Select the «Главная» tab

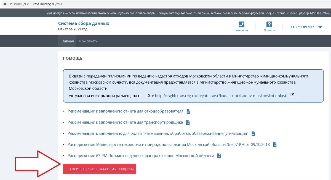tap(67, 41)
